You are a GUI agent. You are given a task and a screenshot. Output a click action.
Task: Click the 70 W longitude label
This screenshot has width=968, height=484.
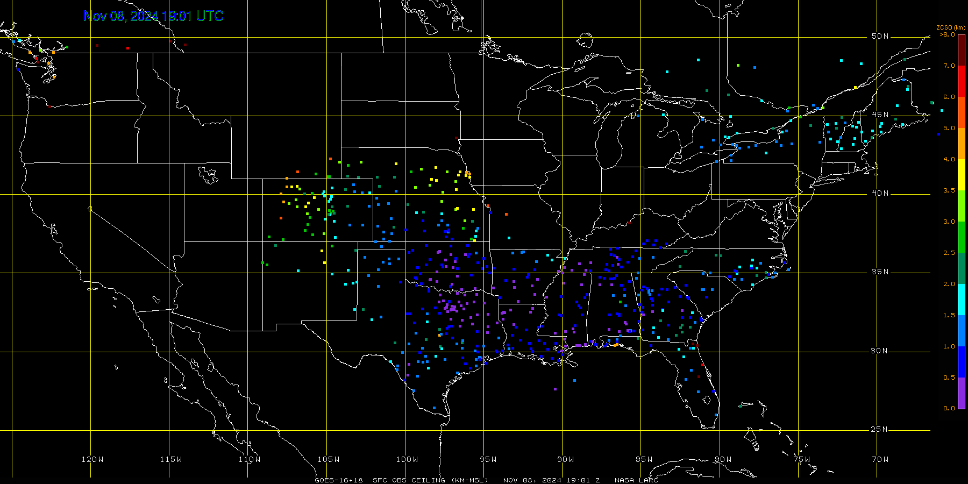point(880,459)
